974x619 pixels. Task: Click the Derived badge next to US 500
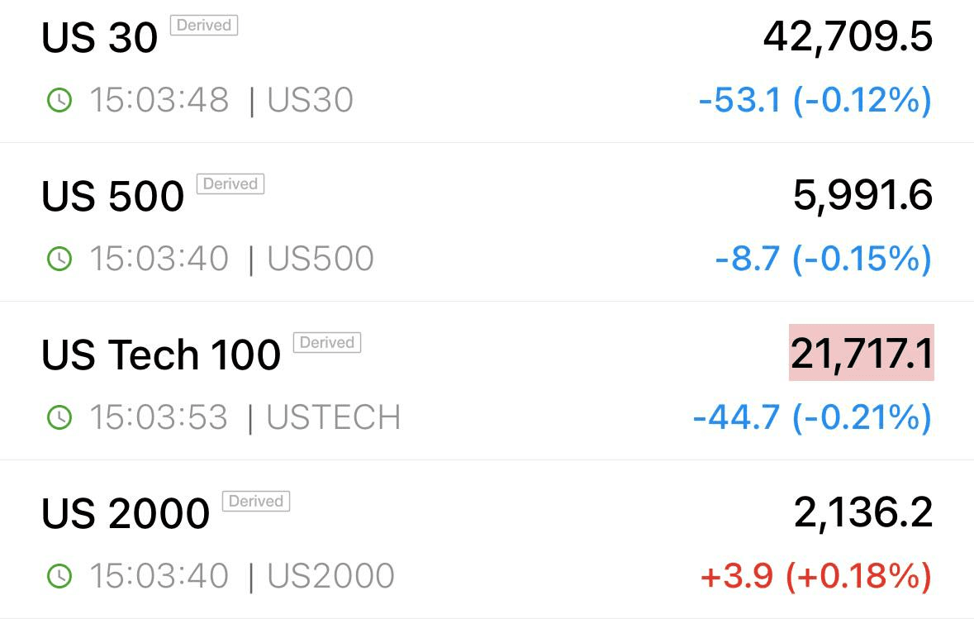(x=230, y=184)
